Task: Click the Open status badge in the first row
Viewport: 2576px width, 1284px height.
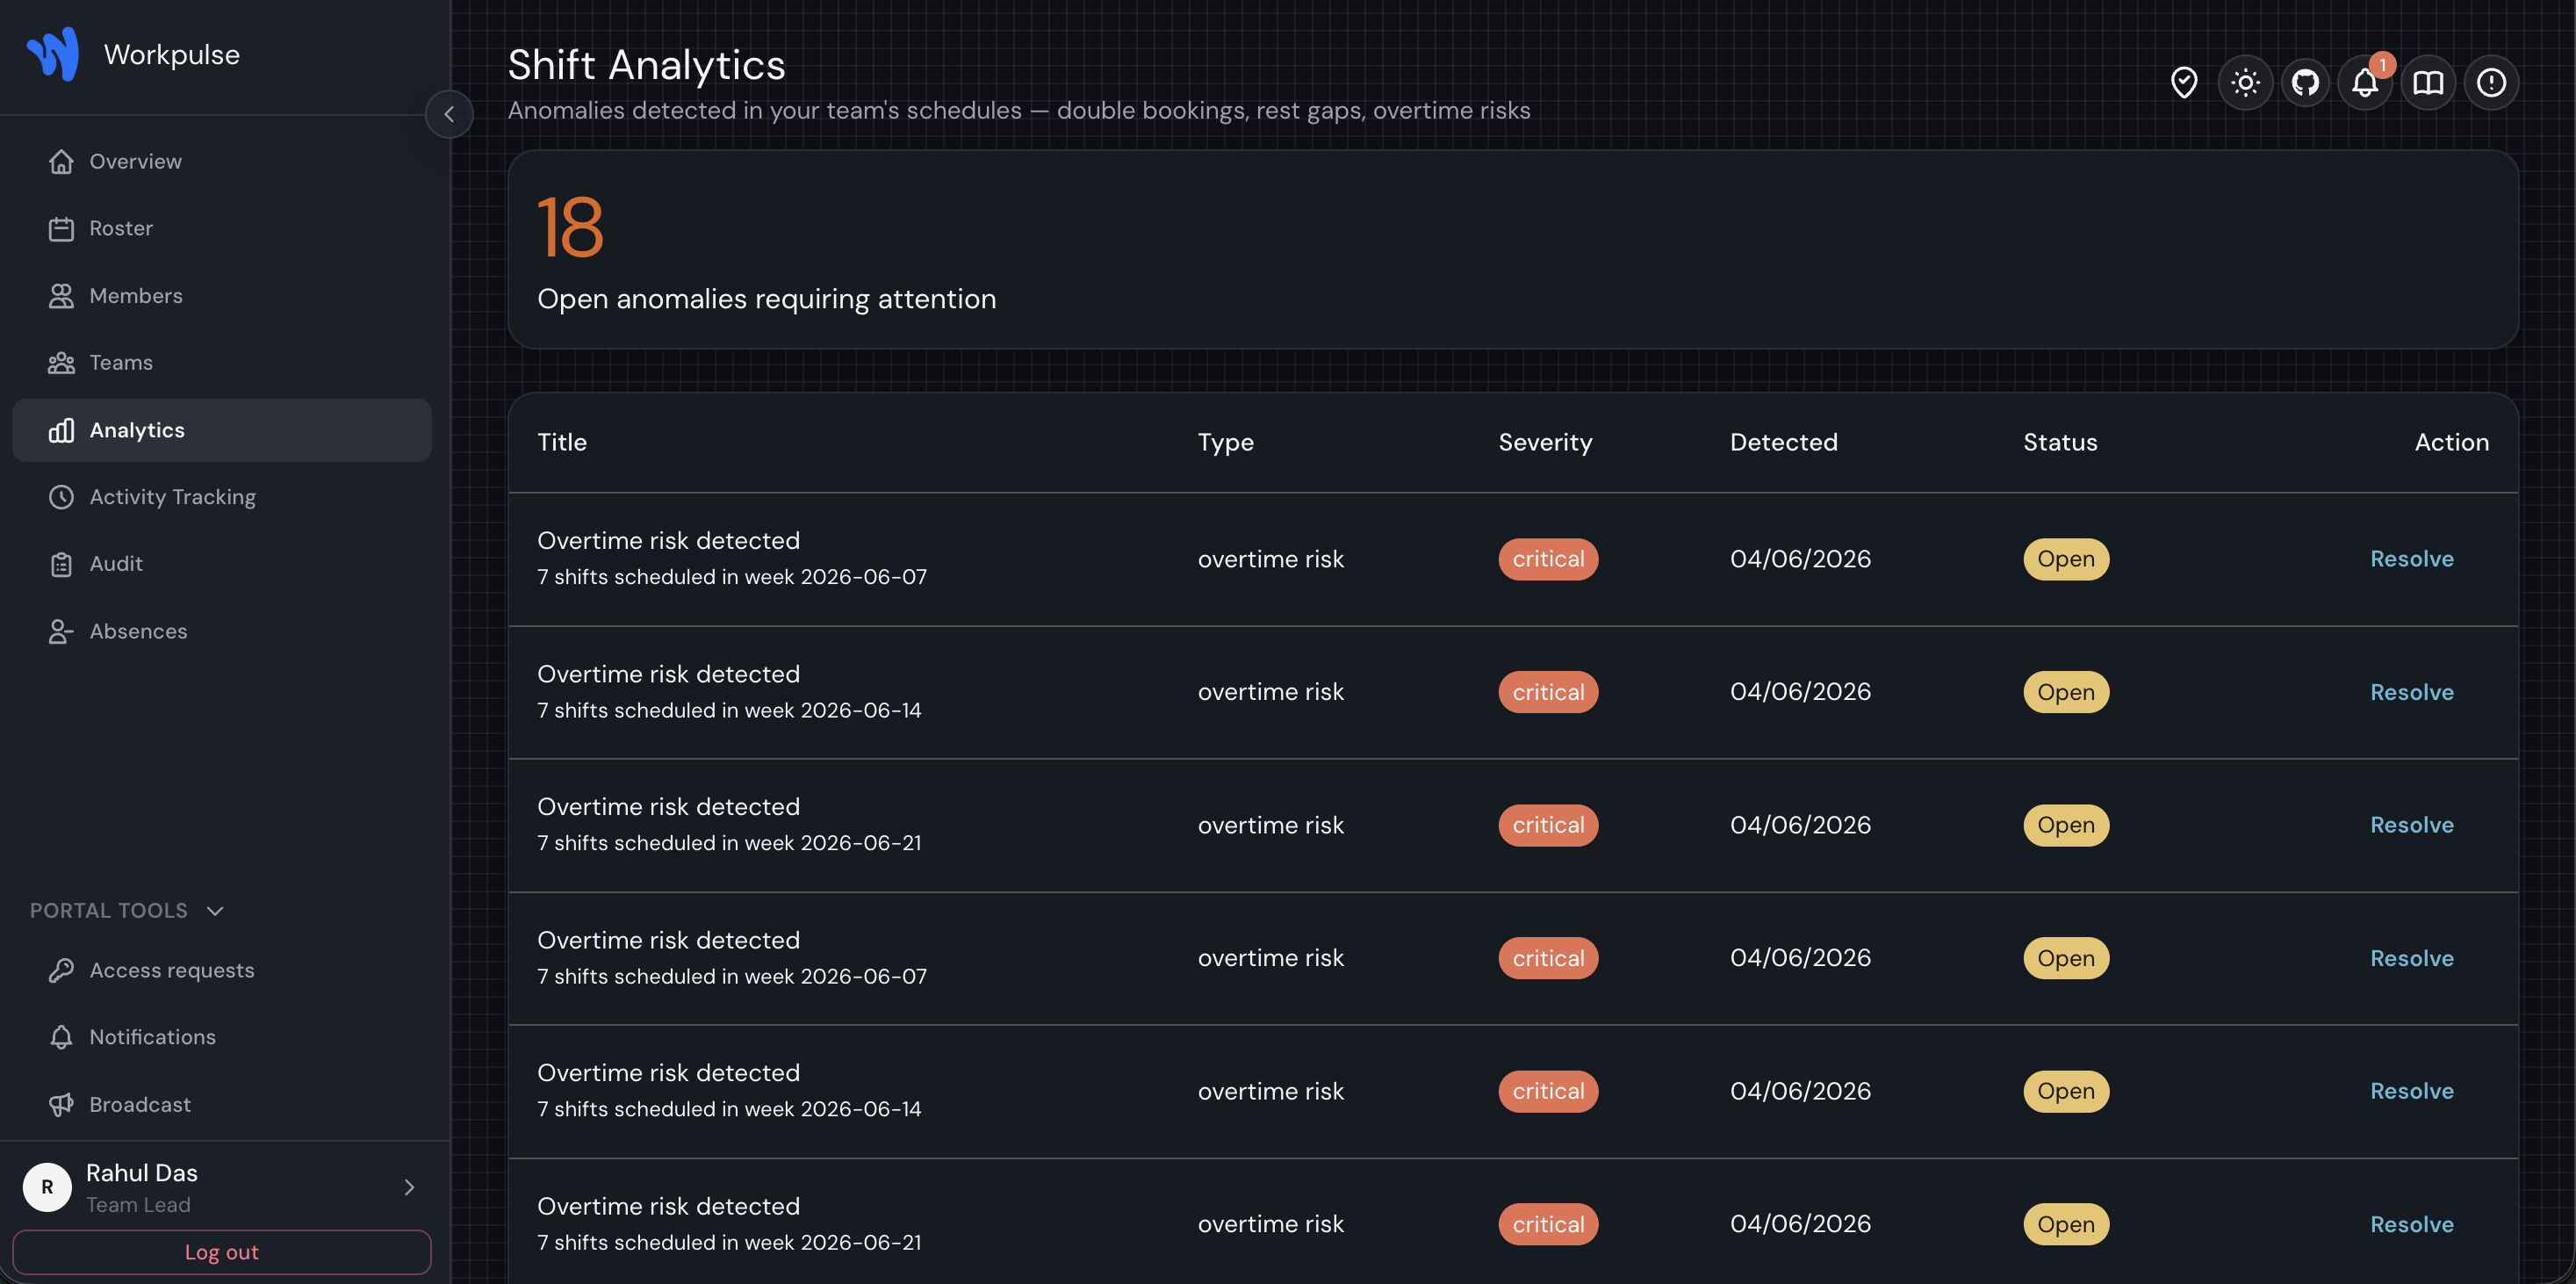Action: (2066, 559)
